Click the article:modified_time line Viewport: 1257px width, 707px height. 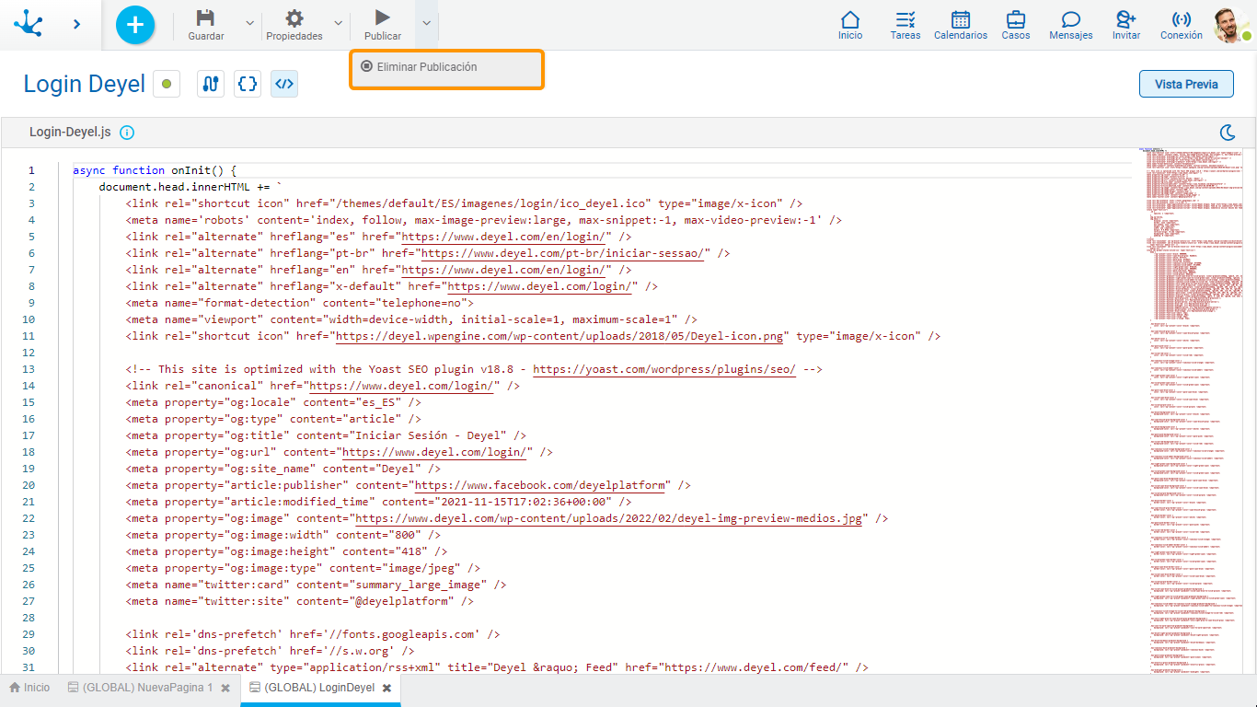click(x=378, y=502)
